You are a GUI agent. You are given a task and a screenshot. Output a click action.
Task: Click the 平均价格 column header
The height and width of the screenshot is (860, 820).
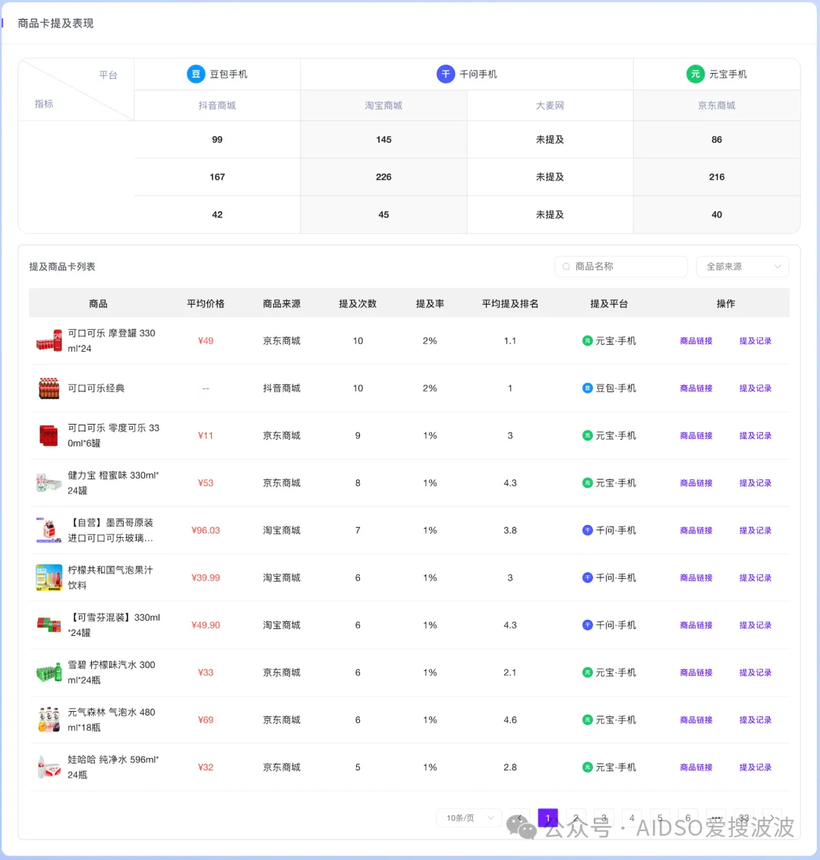tap(206, 303)
